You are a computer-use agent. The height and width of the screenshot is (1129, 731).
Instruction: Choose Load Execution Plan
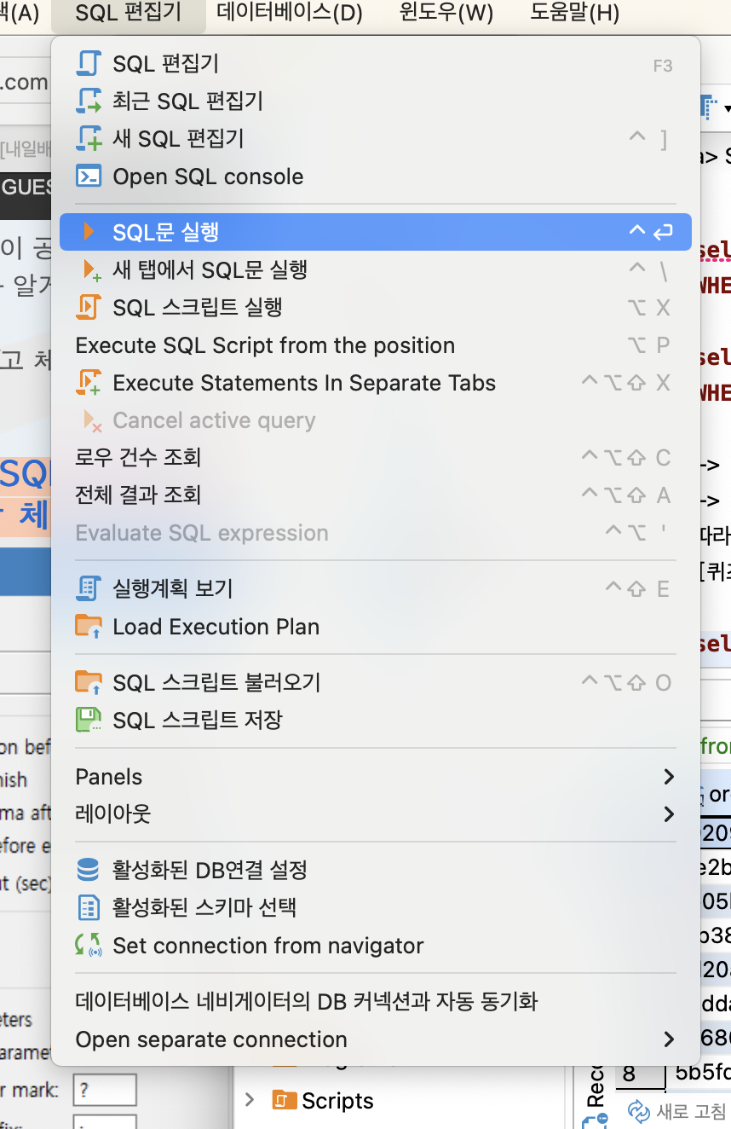point(375,627)
